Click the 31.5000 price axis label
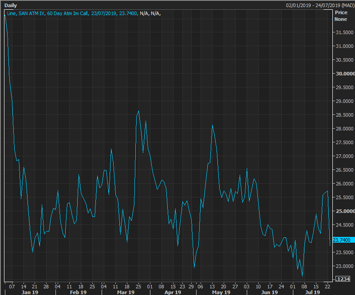The height and width of the screenshot is (295, 355). (344, 32)
